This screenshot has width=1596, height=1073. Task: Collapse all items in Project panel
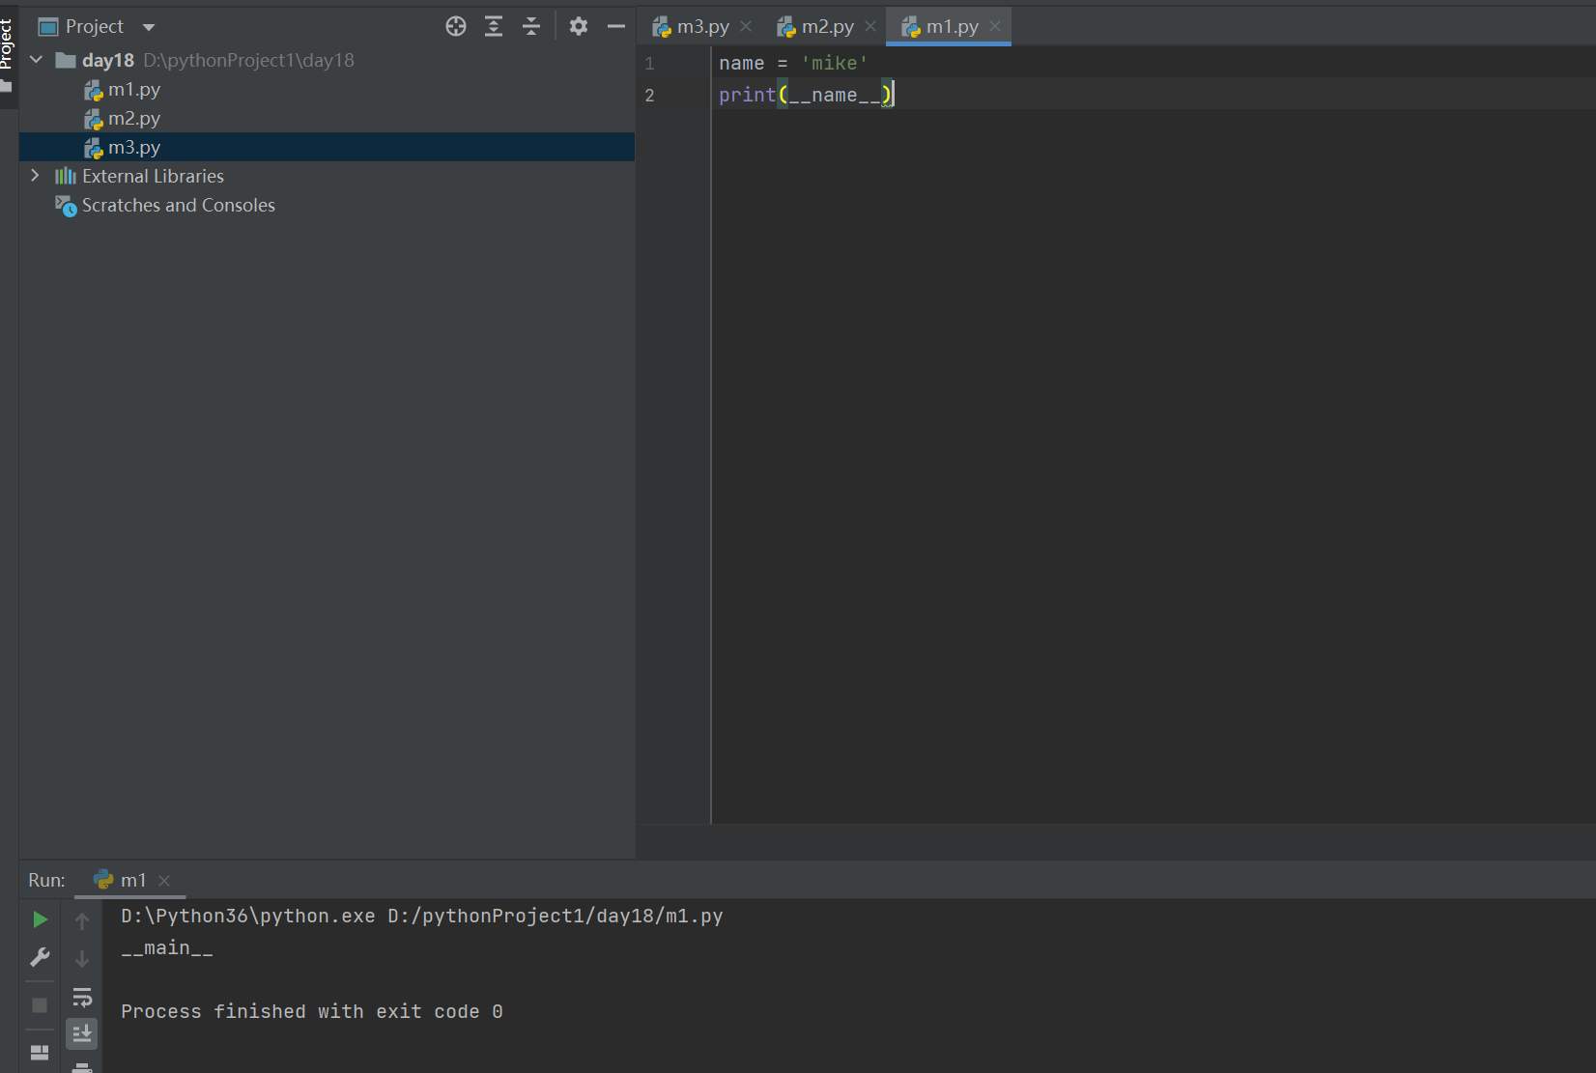(x=531, y=27)
